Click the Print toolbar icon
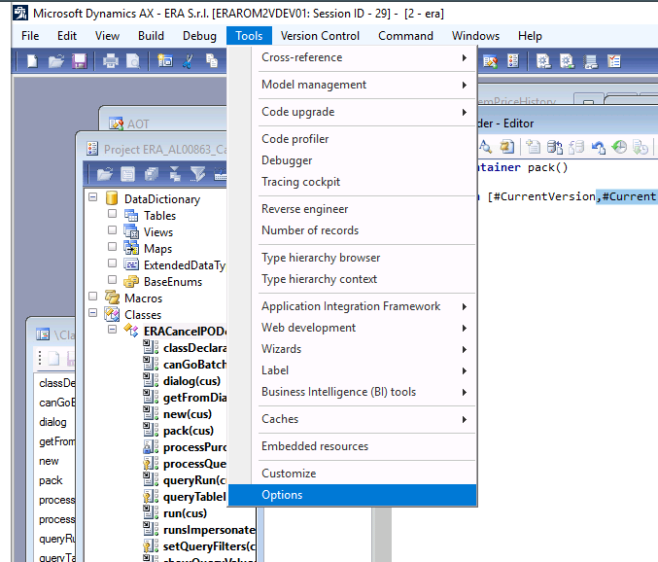This screenshot has width=658, height=562. [110, 61]
